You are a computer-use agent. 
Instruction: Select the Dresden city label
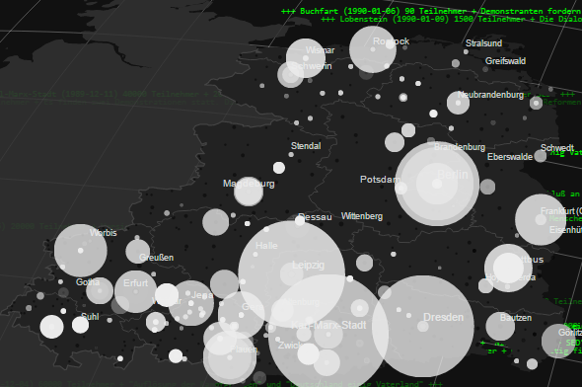coord(443,317)
